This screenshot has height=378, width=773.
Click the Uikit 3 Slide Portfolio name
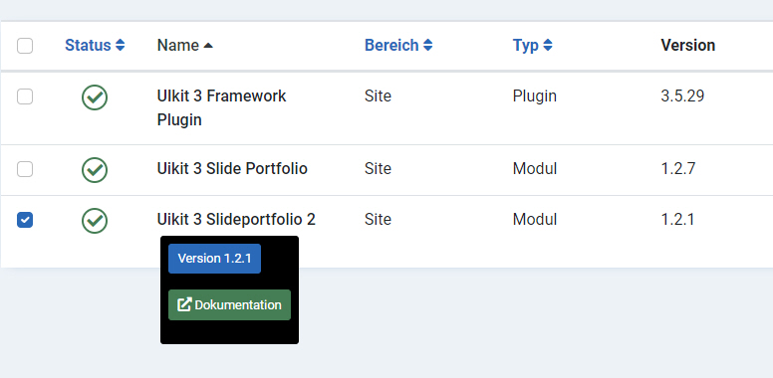(232, 169)
